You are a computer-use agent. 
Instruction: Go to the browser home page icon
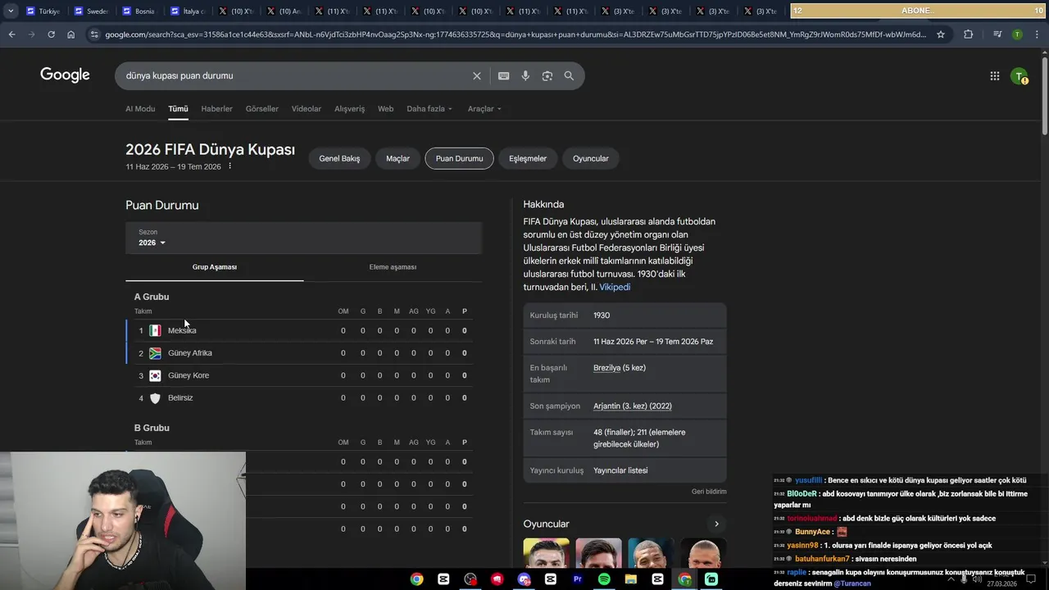click(70, 34)
